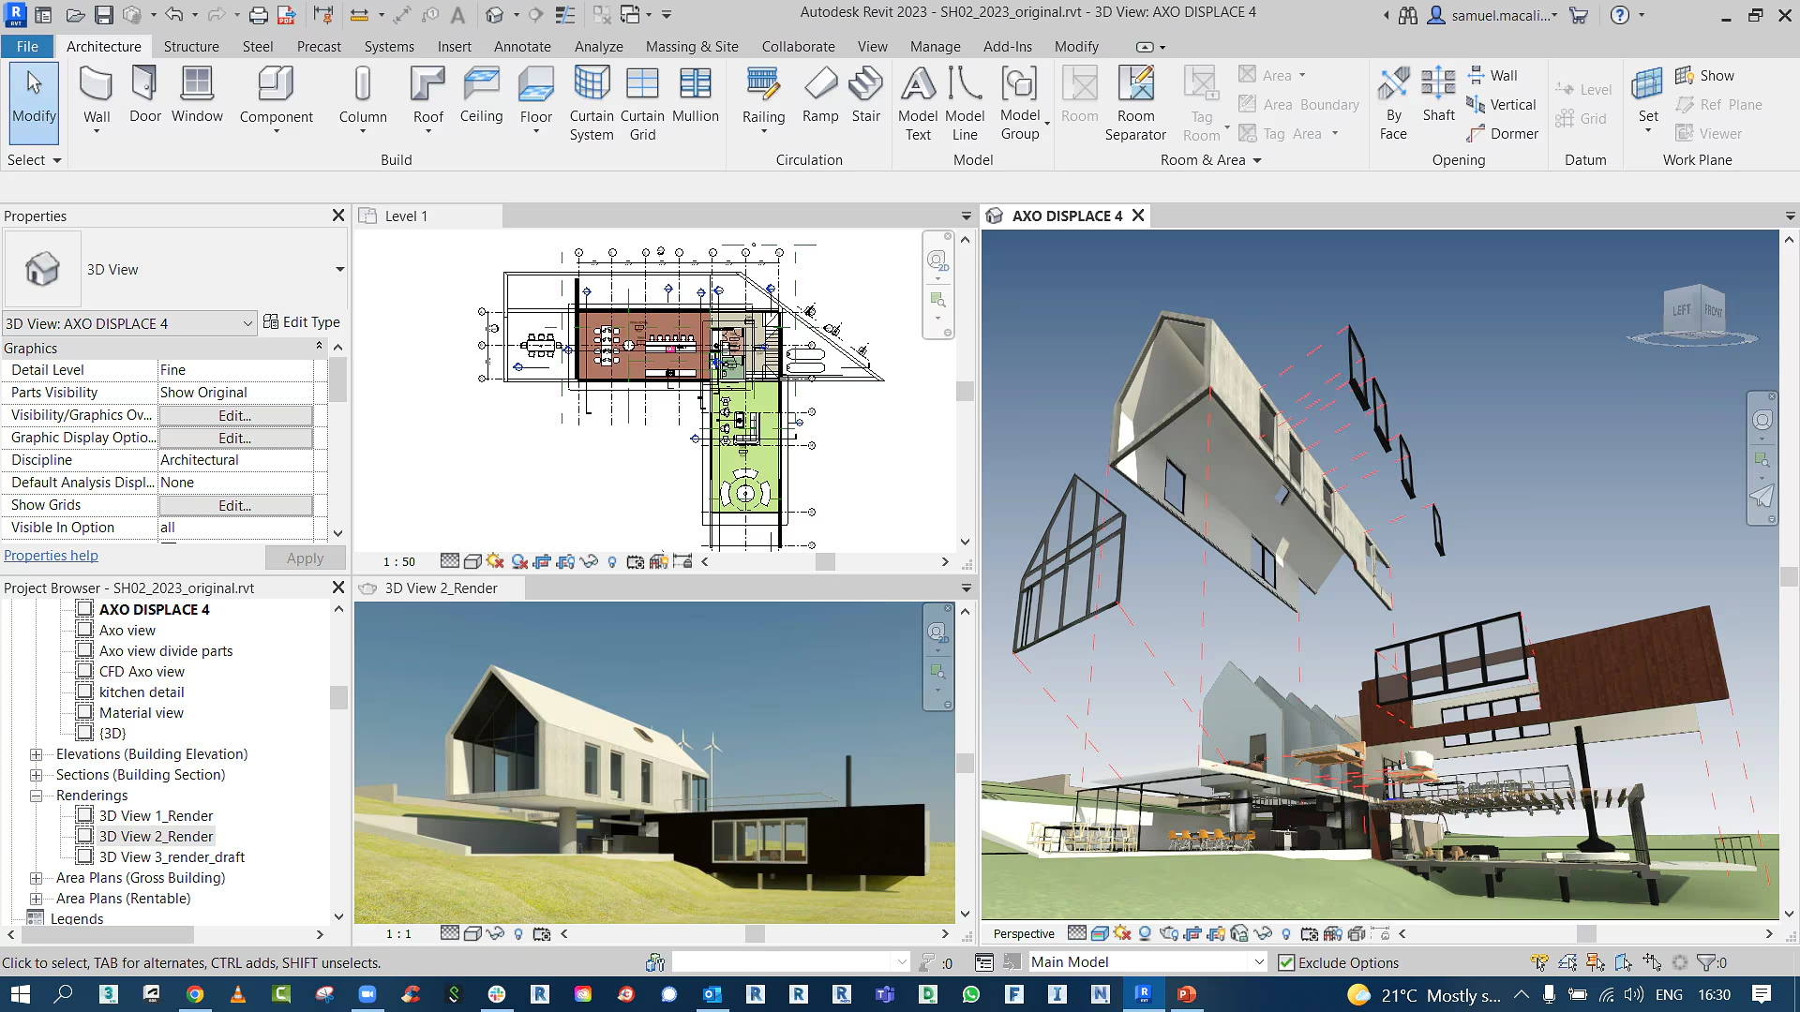1800x1012 pixels.
Task: Expand Elevations Building Elevation section
Action: (36, 753)
